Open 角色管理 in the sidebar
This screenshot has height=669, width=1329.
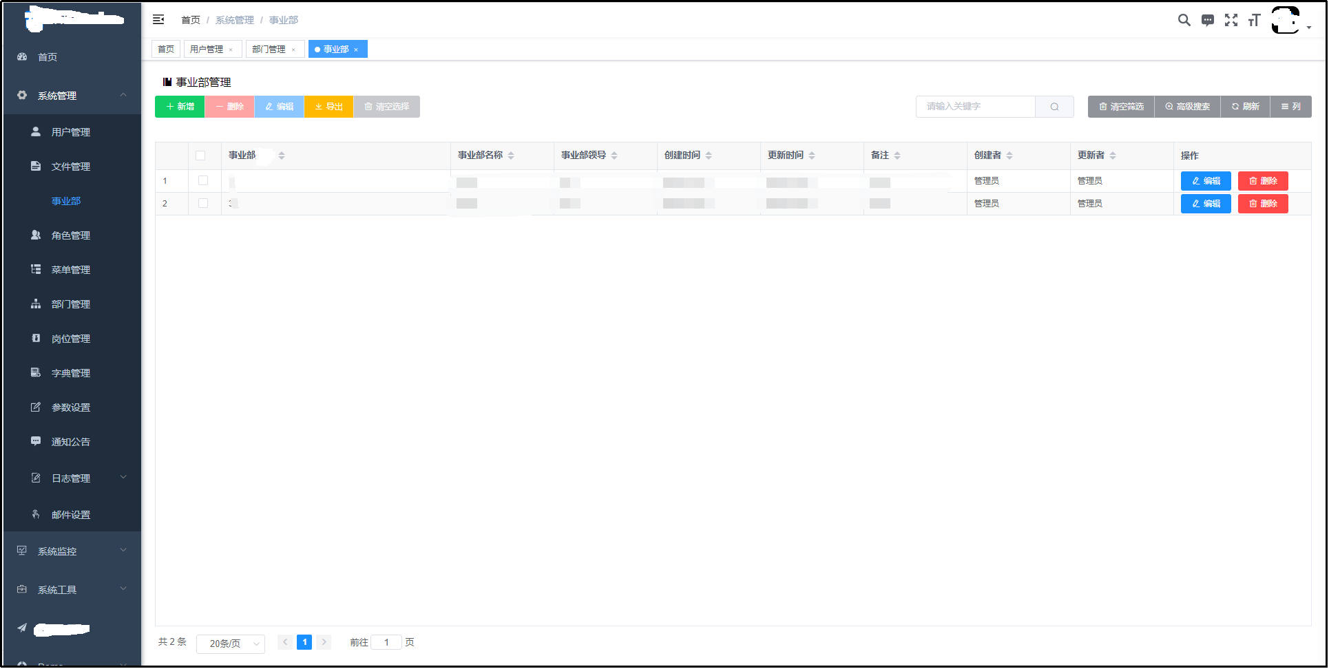(x=71, y=235)
